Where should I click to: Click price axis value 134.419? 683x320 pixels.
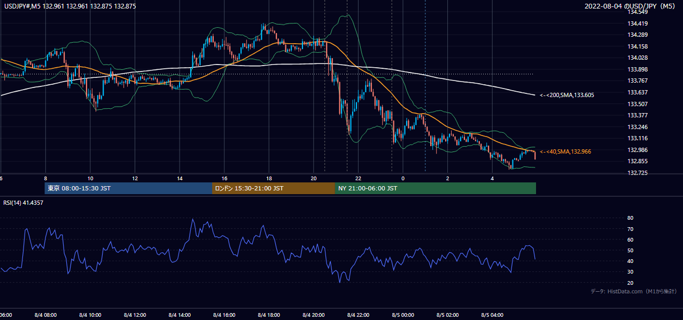(x=637, y=23)
